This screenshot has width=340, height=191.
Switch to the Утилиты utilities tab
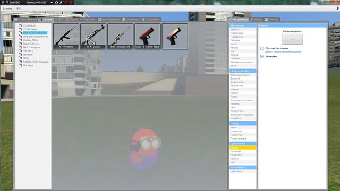[271, 19]
